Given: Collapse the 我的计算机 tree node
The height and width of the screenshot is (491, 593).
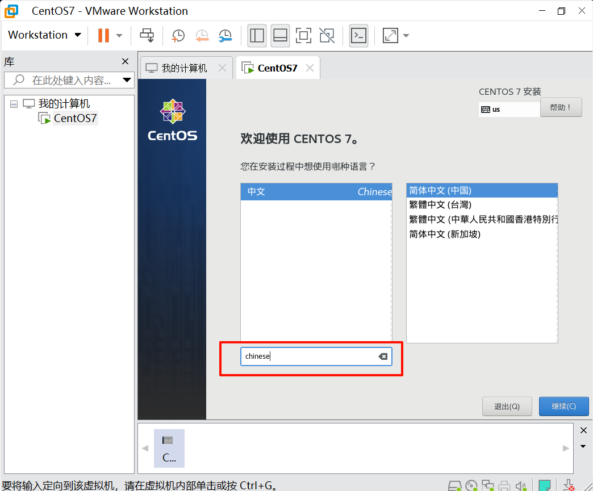Looking at the screenshot, I should (x=14, y=104).
